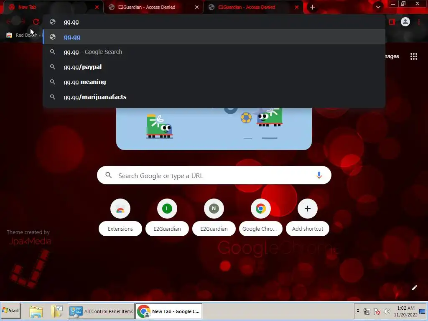Select the highlighted gg.gg URL suggestion

tap(214, 37)
